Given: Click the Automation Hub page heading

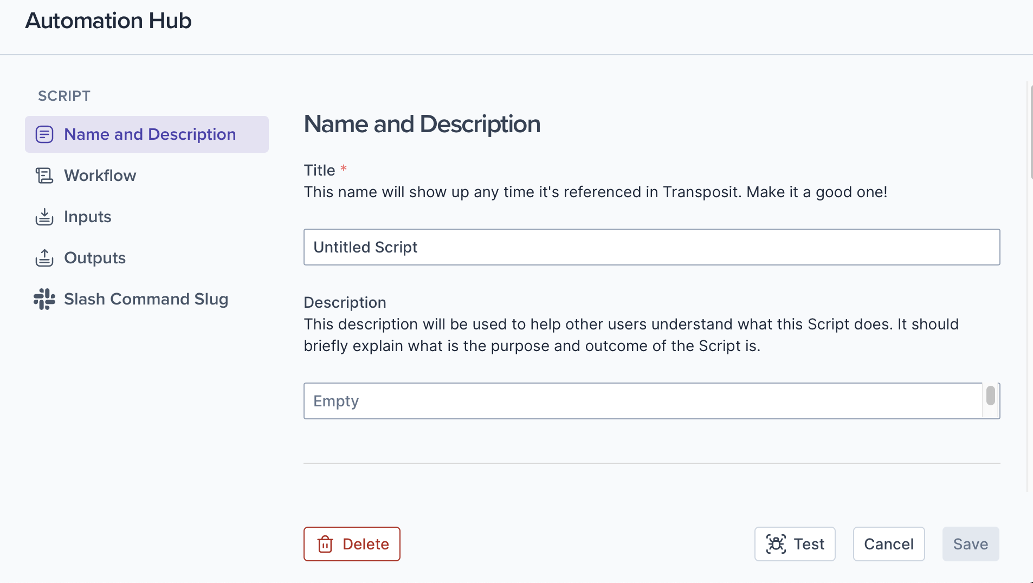Looking at the screenshot, I should [x=108, y=21].
